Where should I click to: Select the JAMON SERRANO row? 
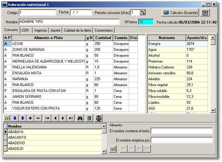70,97
